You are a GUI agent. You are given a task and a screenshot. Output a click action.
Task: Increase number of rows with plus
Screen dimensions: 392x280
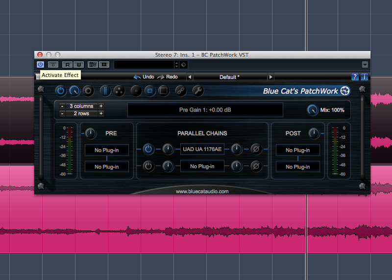101,114
